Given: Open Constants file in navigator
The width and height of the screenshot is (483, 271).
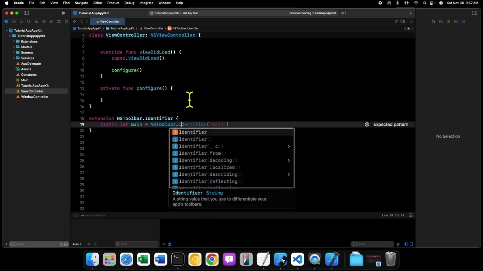Looking at the screenshot, I should coord(29,75).
